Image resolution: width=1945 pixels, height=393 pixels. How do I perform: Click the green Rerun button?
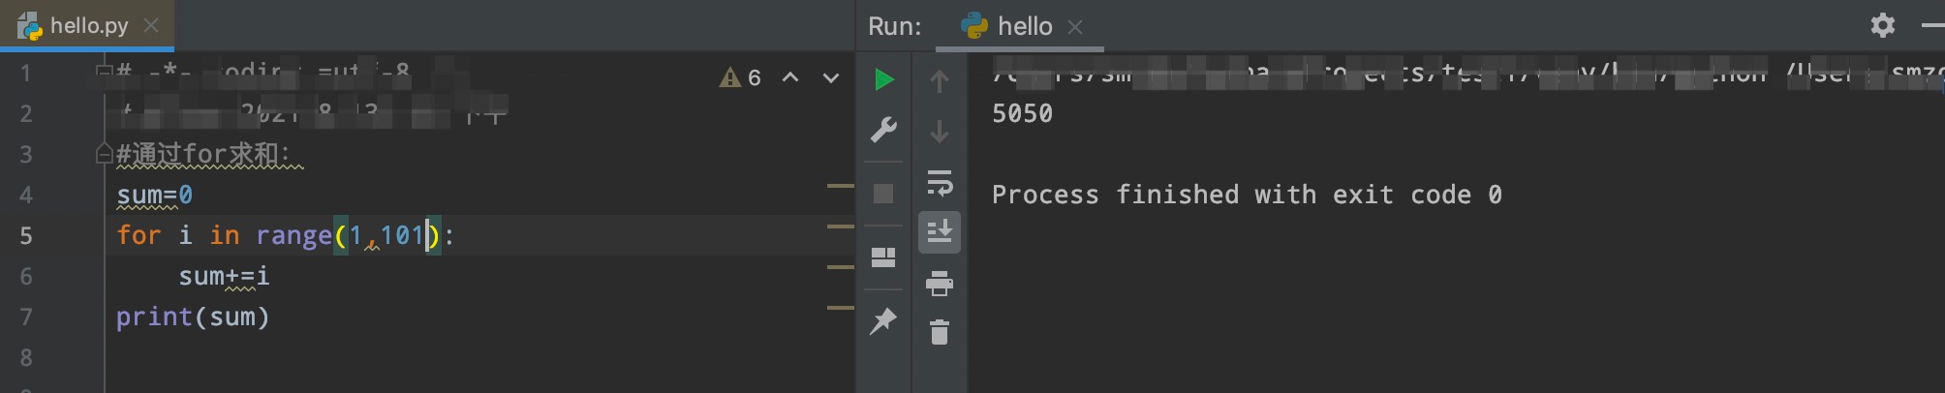click(x=883, y=79)
